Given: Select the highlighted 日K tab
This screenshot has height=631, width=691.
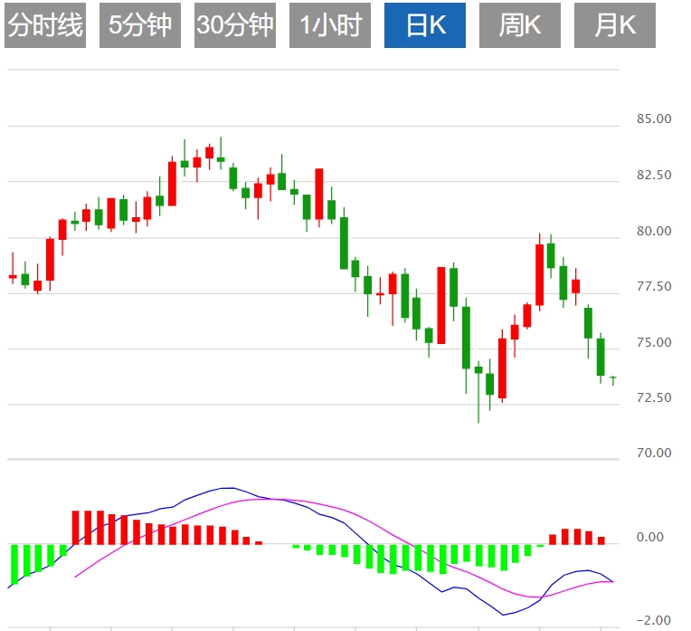Looking at the screenshot, I should tap(425, 25).
